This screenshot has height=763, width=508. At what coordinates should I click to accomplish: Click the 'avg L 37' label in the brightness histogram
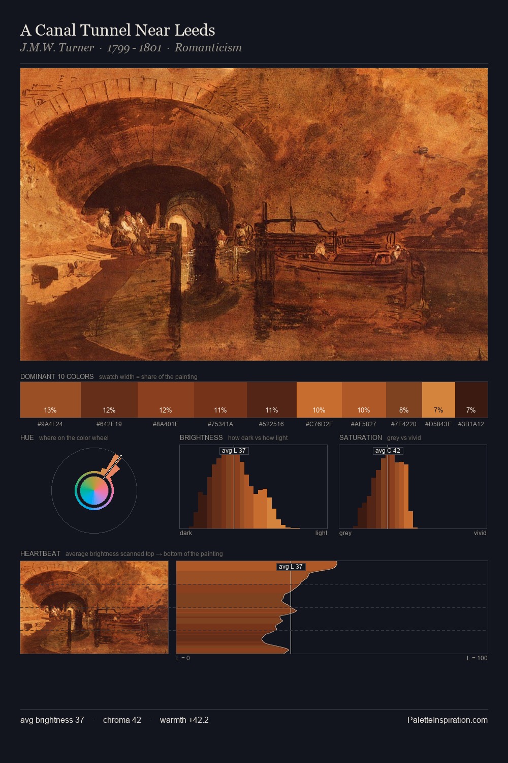(234, 451)
